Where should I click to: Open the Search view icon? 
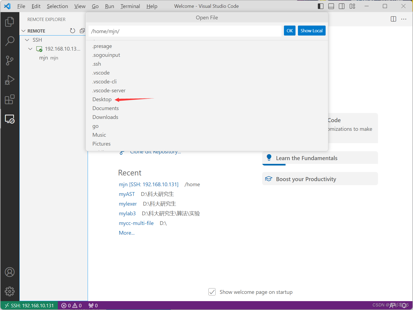click(x=10, y=41)
